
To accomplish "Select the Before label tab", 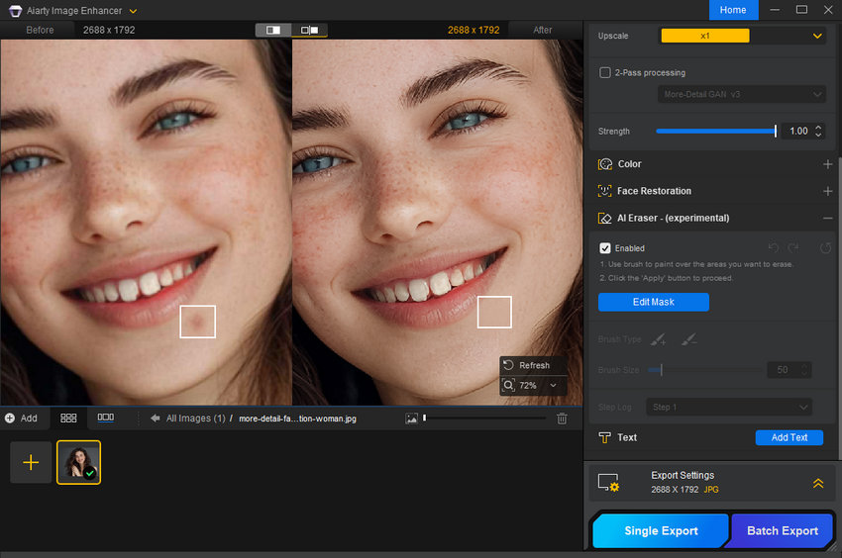I will [40, 30].
